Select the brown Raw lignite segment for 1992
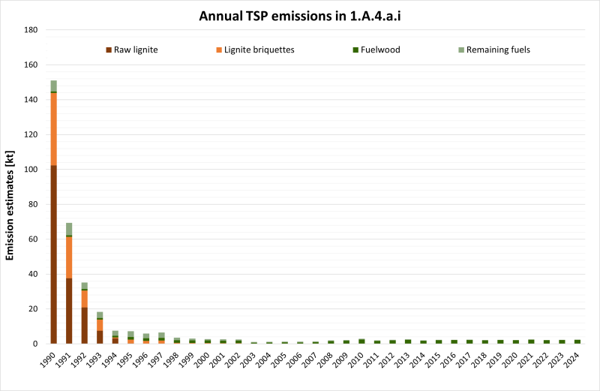The height and width of the screenshot is (391, 600). (85, 326)
